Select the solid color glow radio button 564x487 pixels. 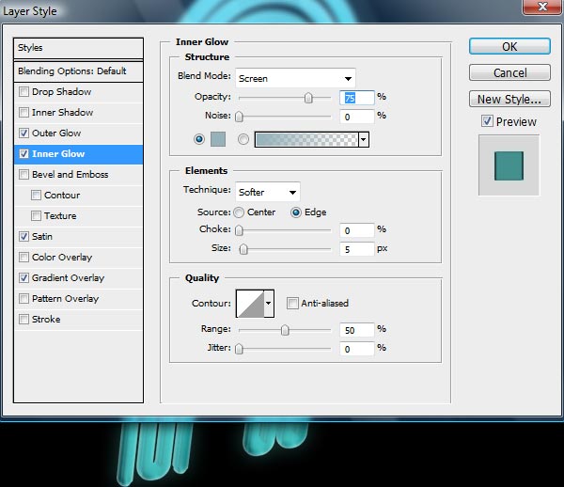click(x=199, y=139)
